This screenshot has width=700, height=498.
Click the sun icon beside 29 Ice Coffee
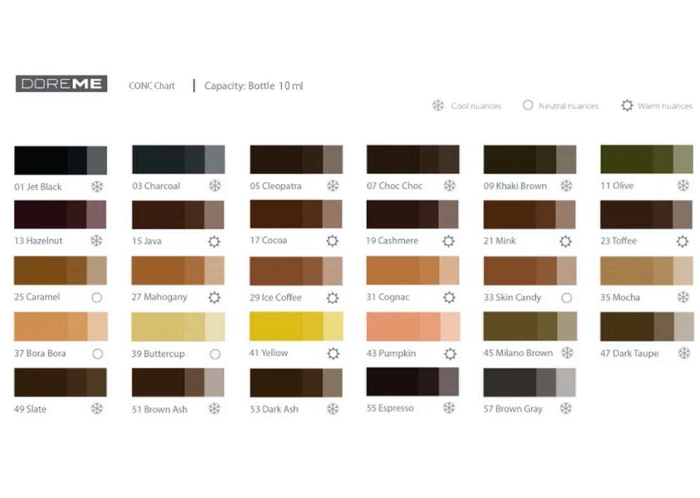click(333, 298)
